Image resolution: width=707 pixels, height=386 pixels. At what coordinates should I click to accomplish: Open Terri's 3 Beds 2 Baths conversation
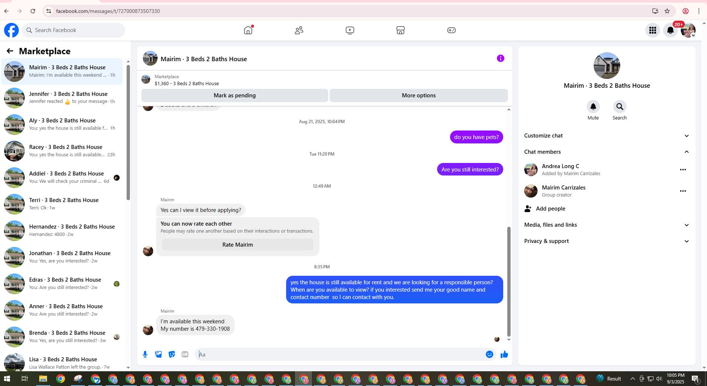62,204
